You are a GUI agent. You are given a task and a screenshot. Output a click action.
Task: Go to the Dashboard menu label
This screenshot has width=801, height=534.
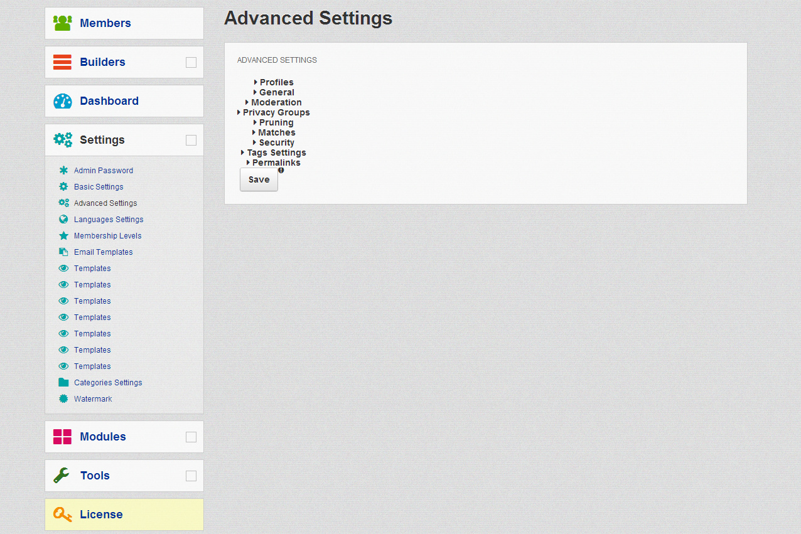click(109, 101)
